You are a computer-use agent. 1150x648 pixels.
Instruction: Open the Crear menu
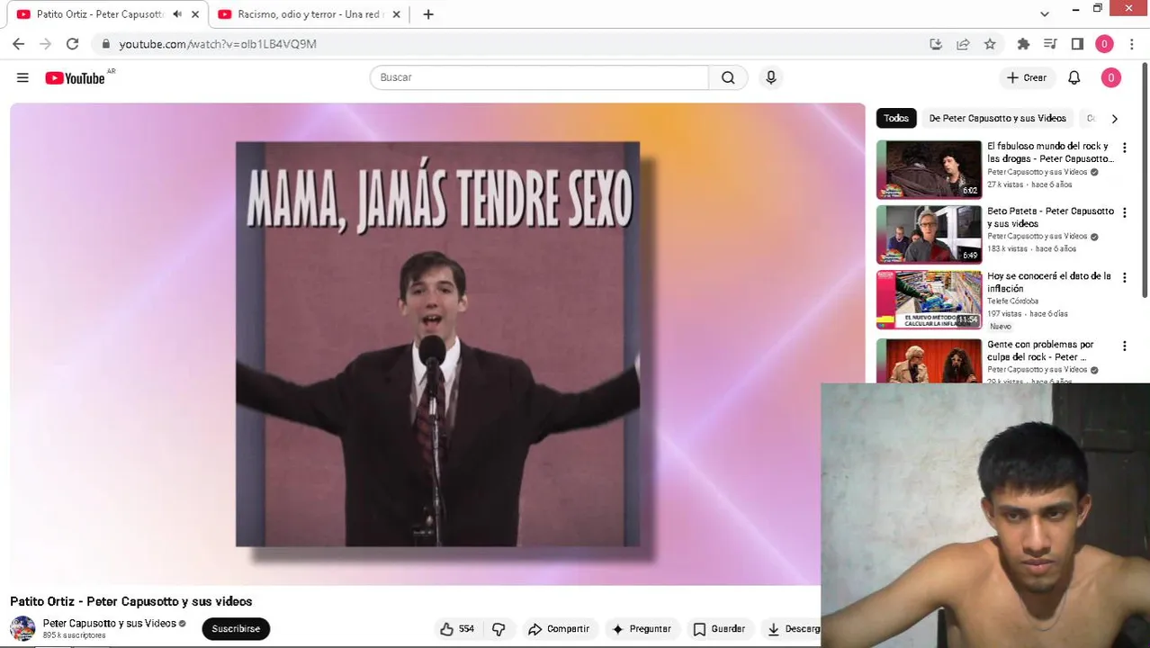pyautogui.click(x=1027, y=77)
